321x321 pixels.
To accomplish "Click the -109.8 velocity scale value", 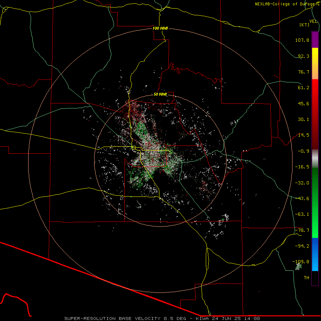I will click(x=301, y=262).
